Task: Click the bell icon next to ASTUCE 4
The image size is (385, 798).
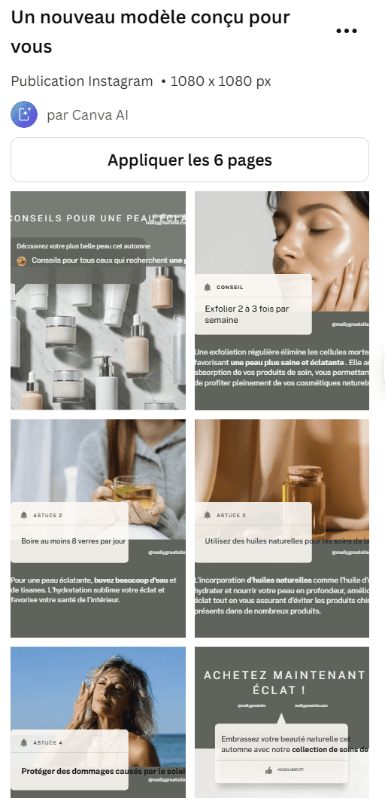Action: [23, 742]
